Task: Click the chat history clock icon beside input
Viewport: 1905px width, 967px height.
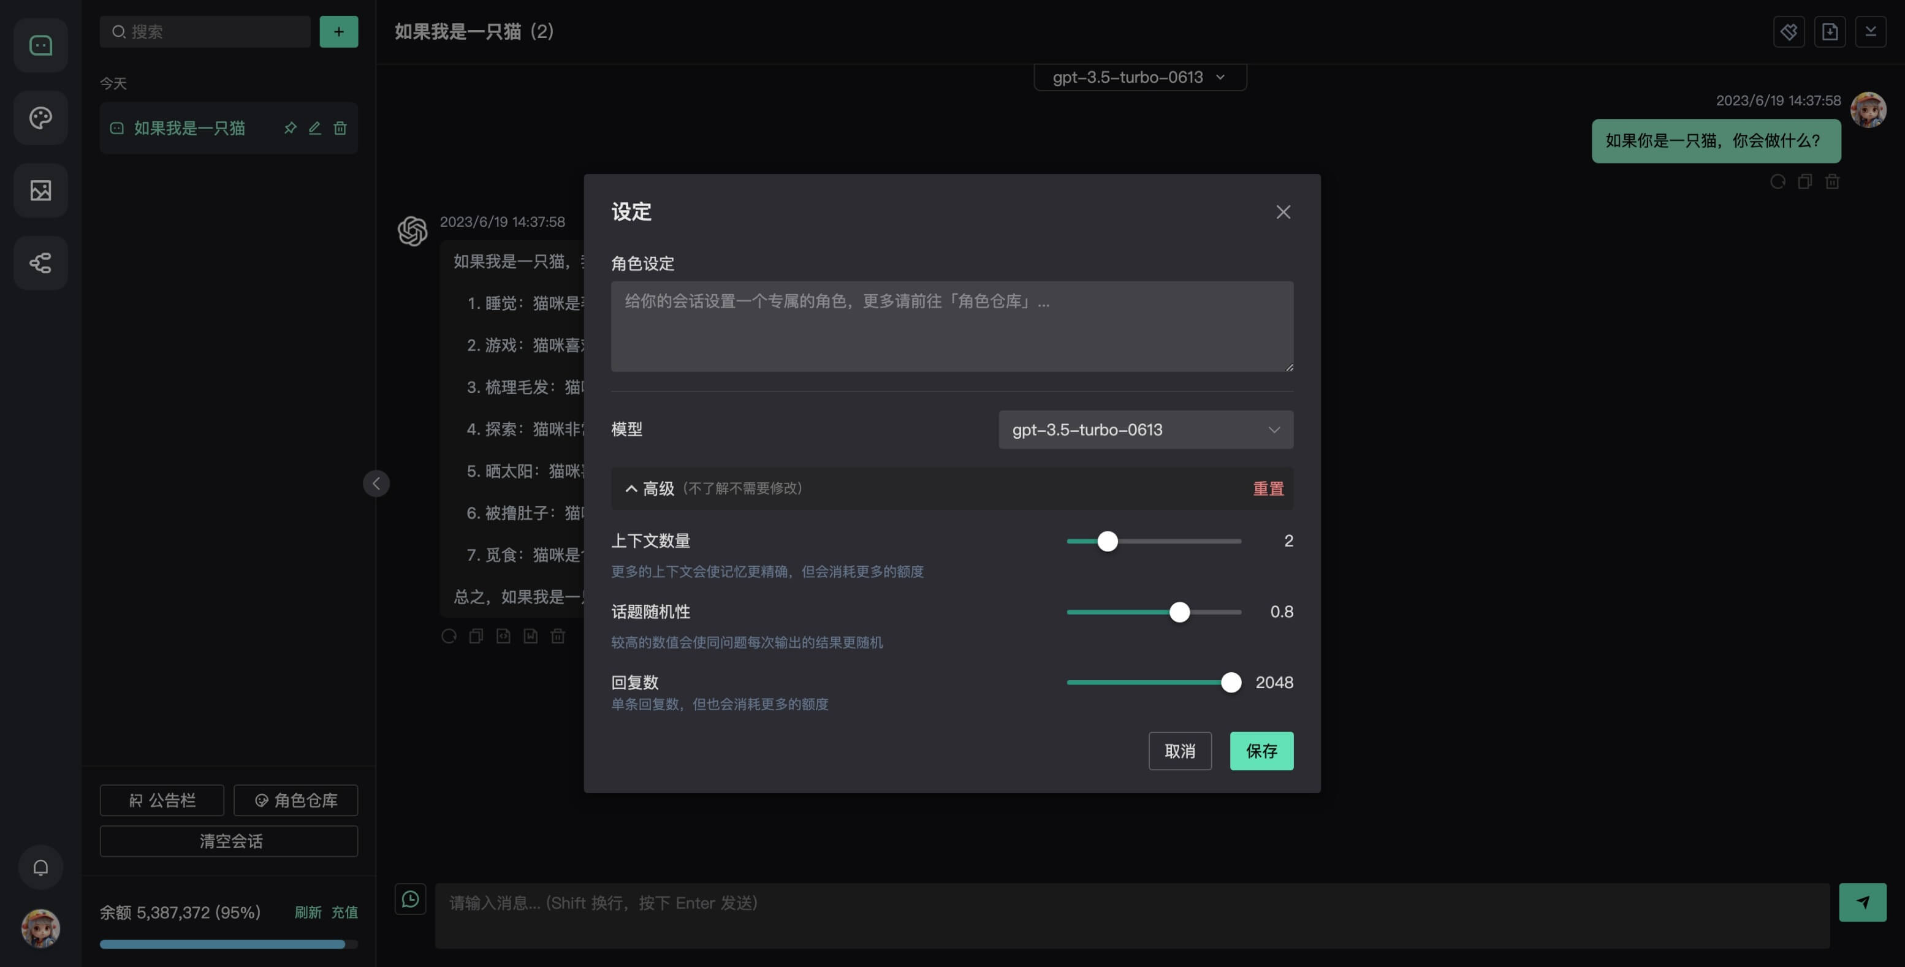Action: pos(411,899)
